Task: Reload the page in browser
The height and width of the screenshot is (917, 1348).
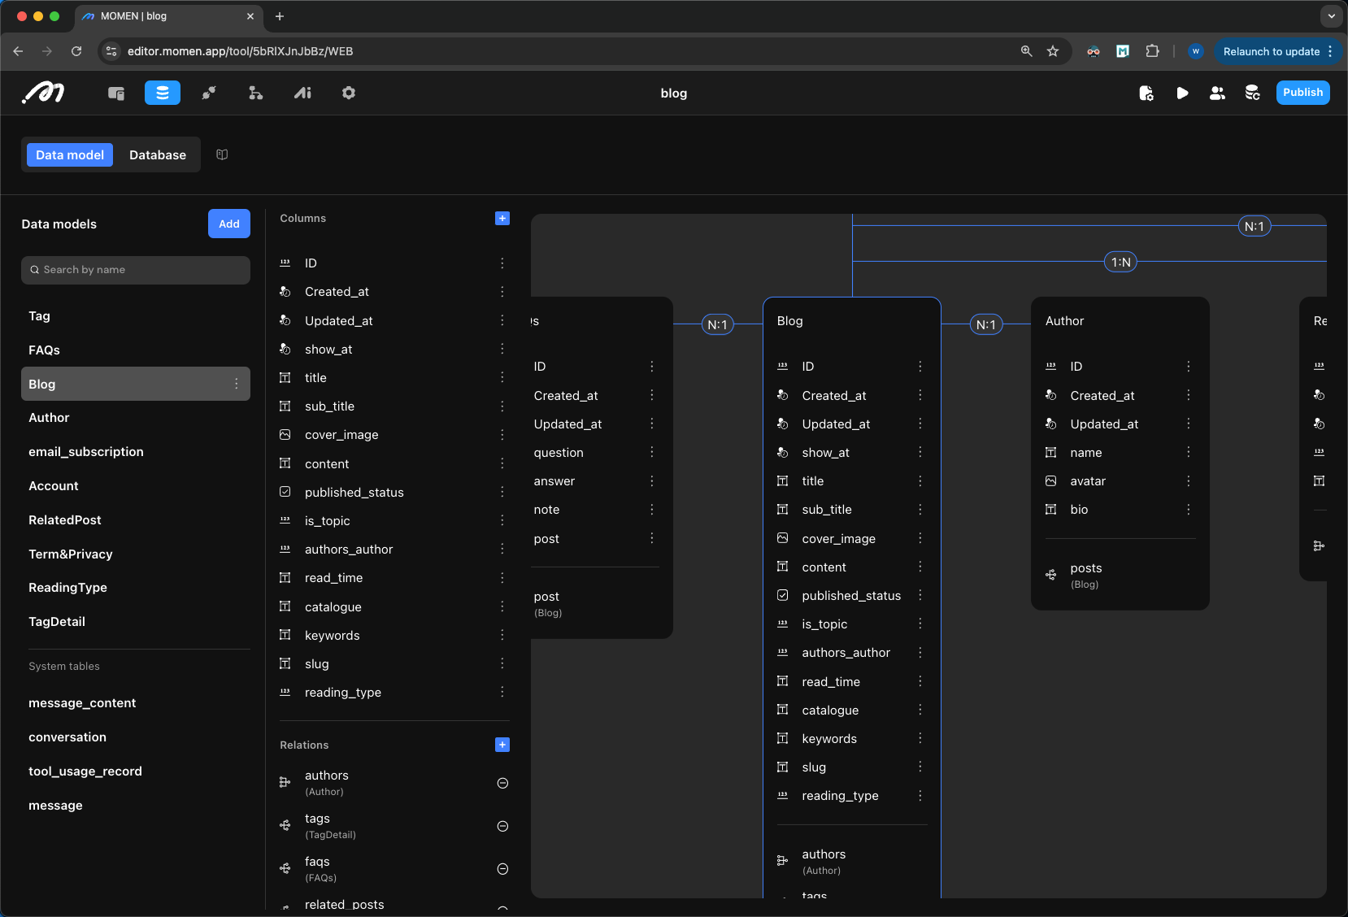Action: (x=76, y=51)
